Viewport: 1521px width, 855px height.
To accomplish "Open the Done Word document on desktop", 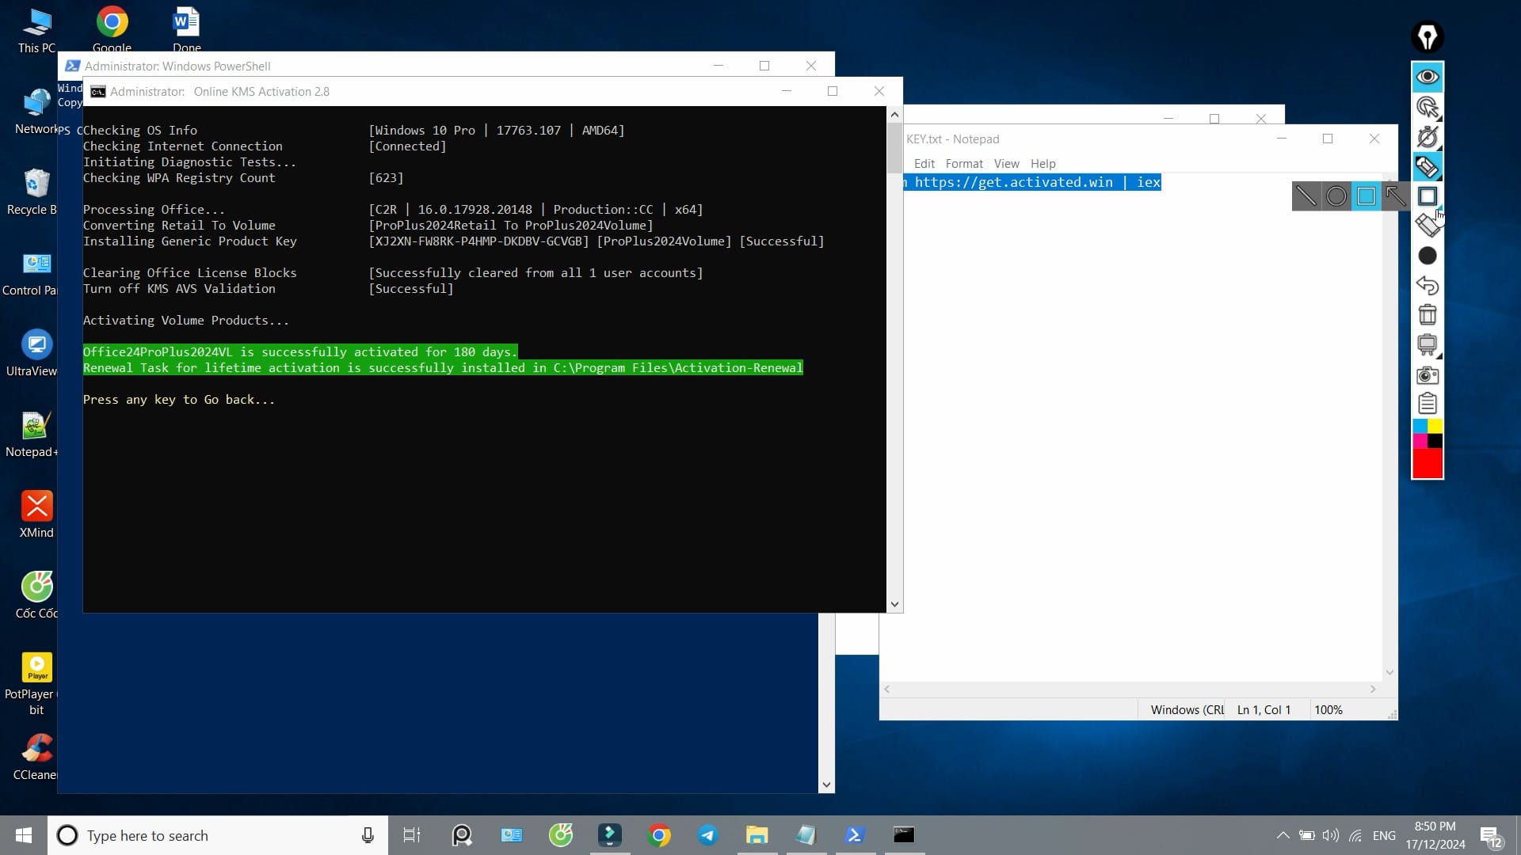I will tap(186, 28).
